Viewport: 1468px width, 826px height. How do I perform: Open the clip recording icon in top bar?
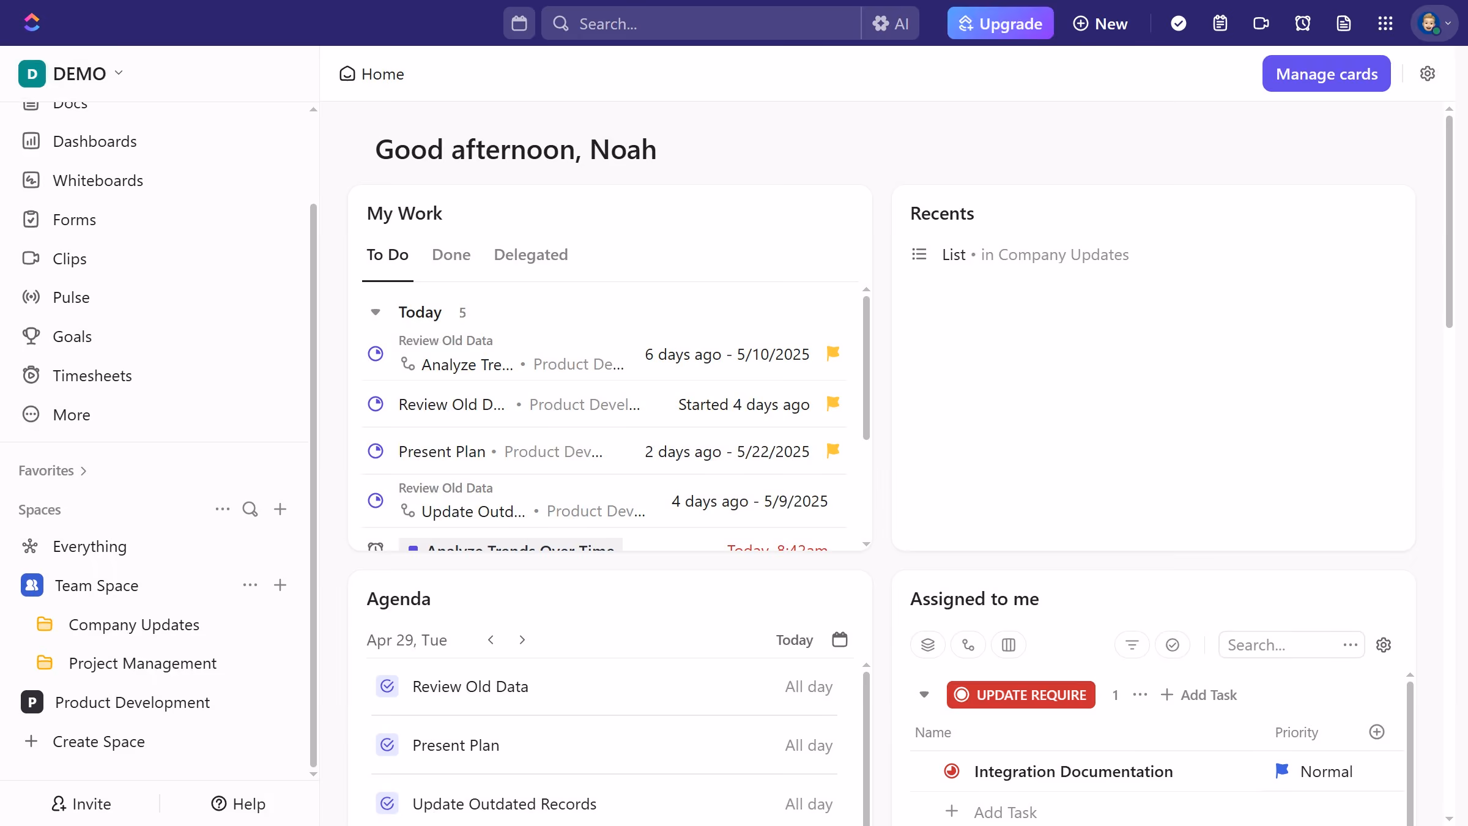[x=1261, y=23]
